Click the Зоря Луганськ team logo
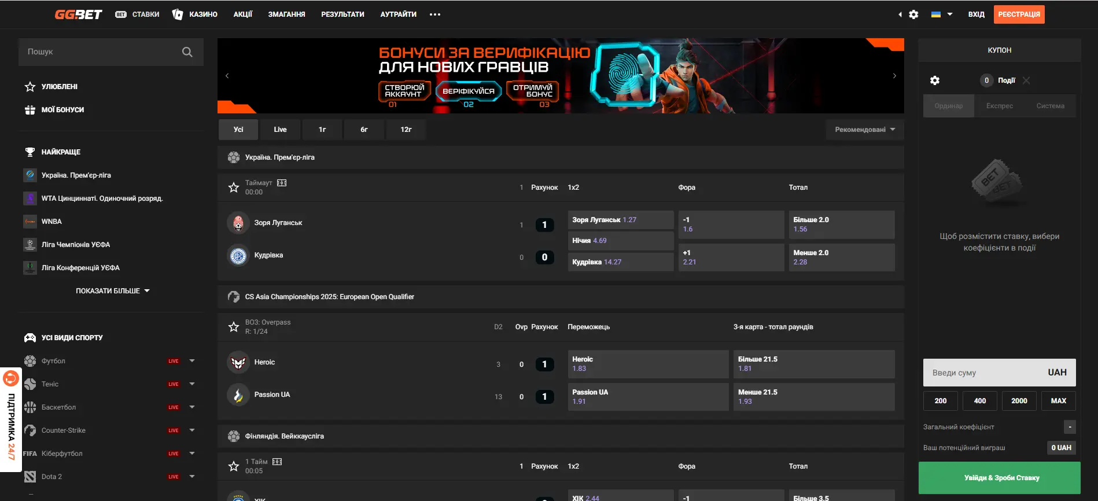This screenshot has height=501, width=1098. [x=238, y=223]
